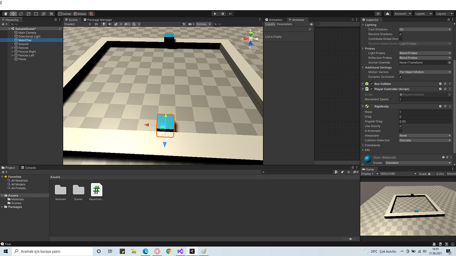Viewport: 456px width, 256px height.
Task: Expand the Constraints section in Rigidbody
Action: pyautogui.click(x=363, y=145)
